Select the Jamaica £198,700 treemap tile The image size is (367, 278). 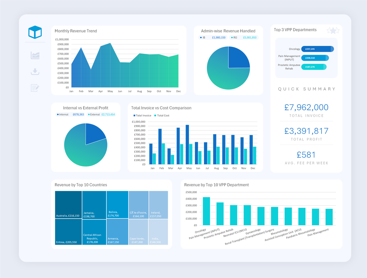pyautogui.click(x=94, y=205)
